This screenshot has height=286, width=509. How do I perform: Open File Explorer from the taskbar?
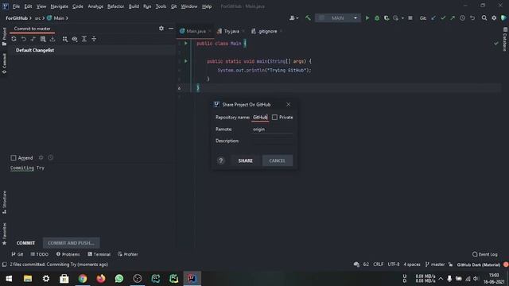tap(28, 279)
